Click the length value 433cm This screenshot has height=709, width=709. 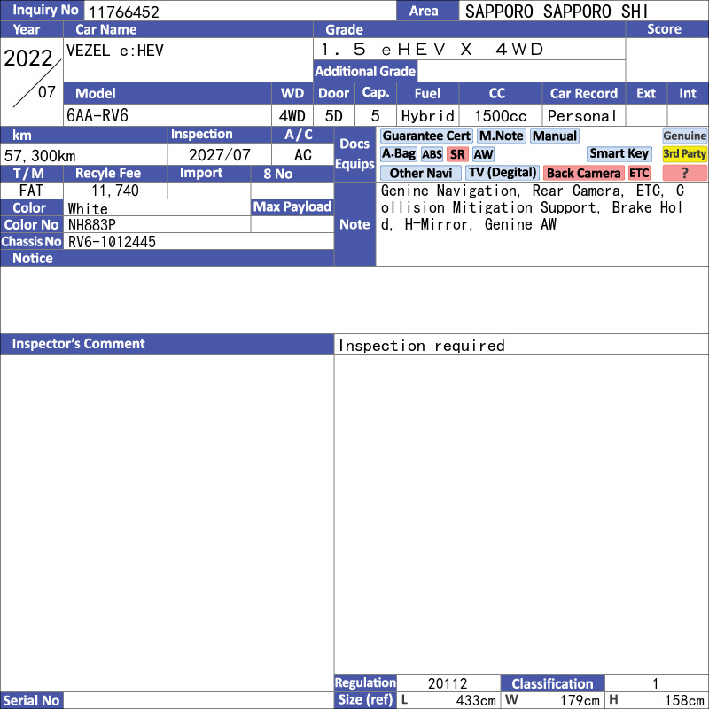[476, 700]
